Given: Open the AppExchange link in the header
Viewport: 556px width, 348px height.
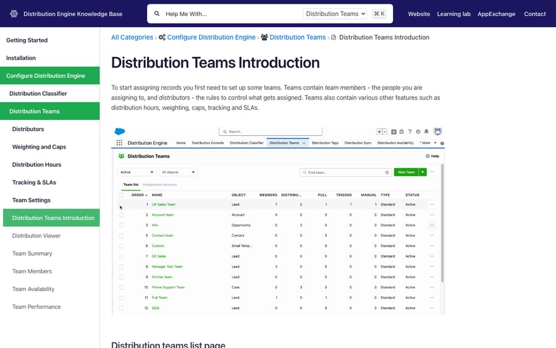Looking at the screenshot, I should click(x=496, y=14).
